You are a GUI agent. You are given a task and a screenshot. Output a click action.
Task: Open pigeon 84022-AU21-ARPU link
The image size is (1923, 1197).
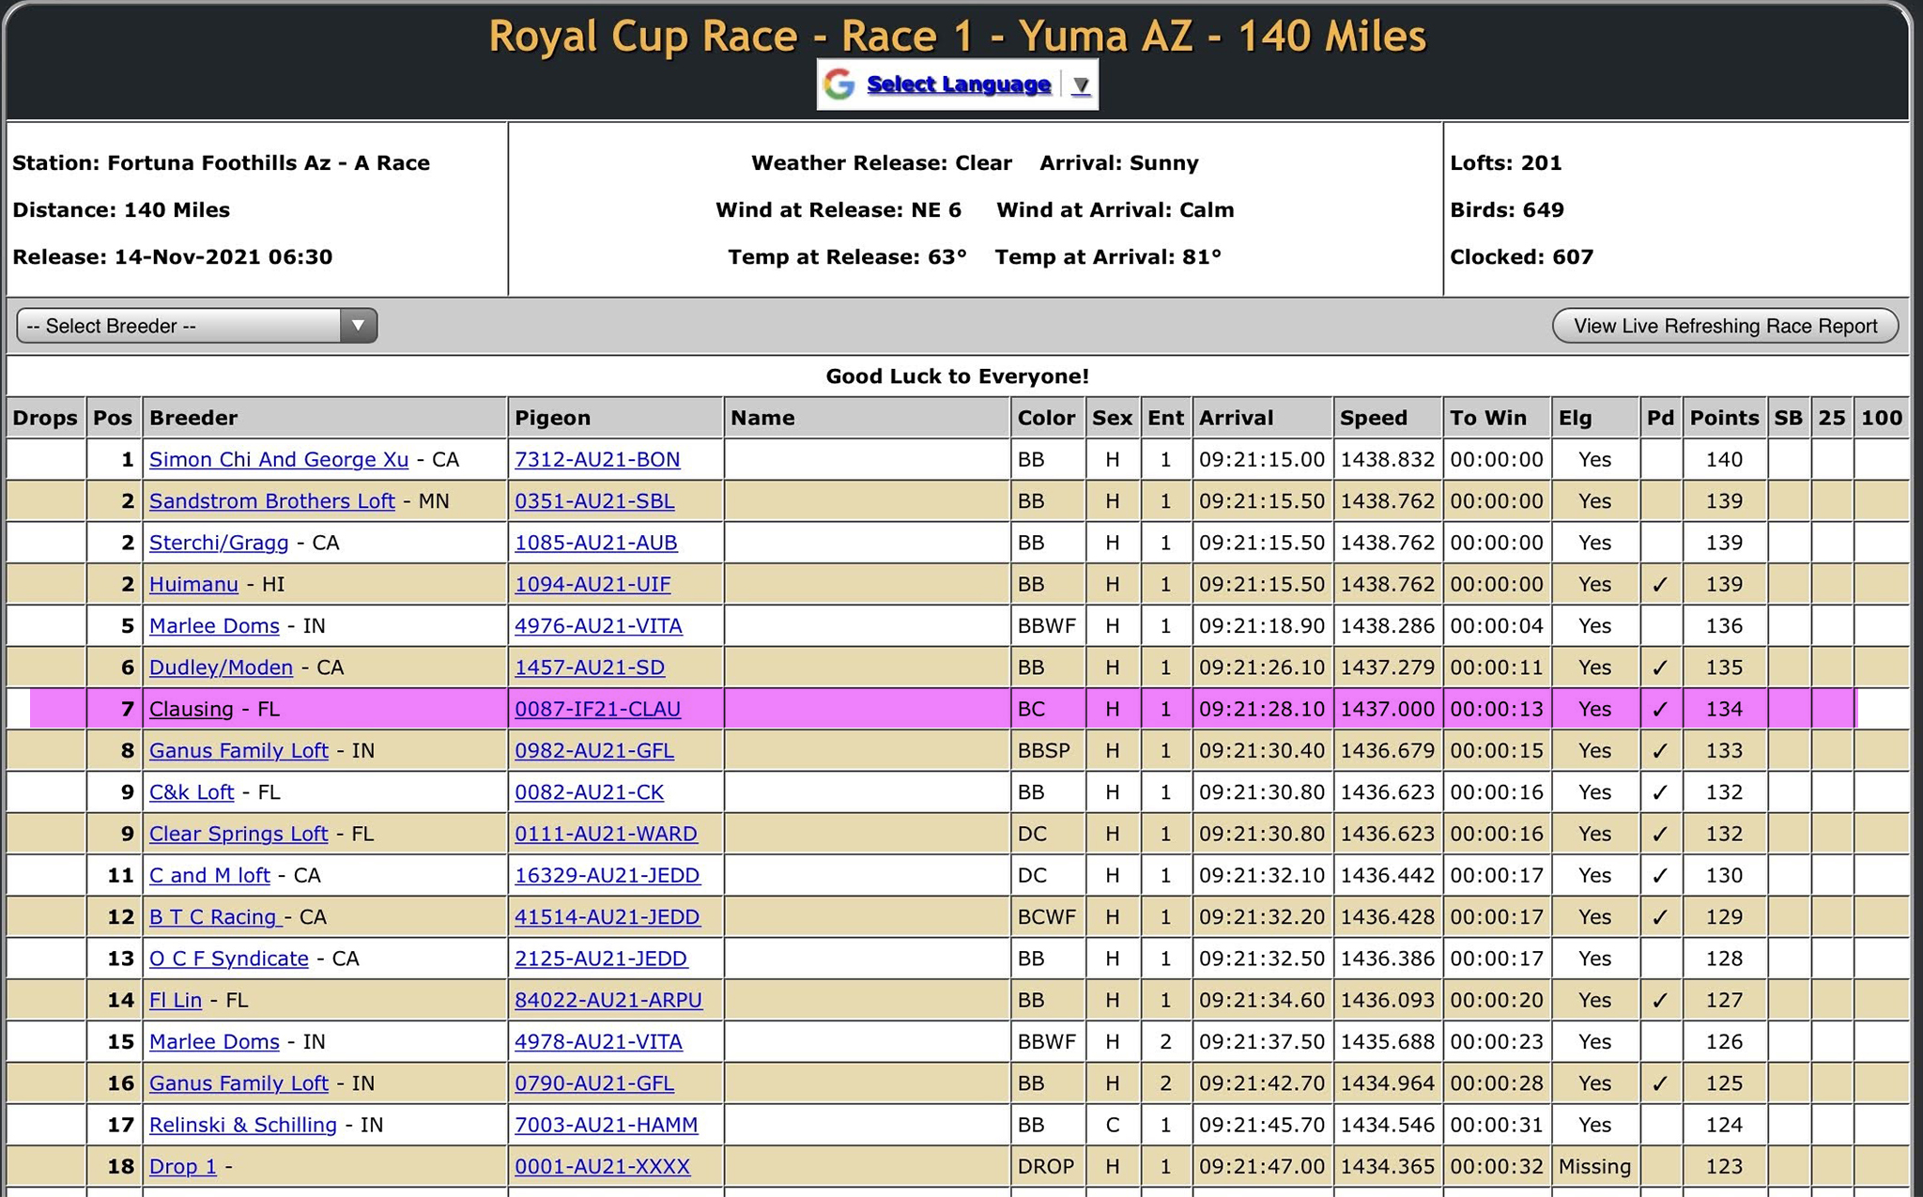point(608,1001)
